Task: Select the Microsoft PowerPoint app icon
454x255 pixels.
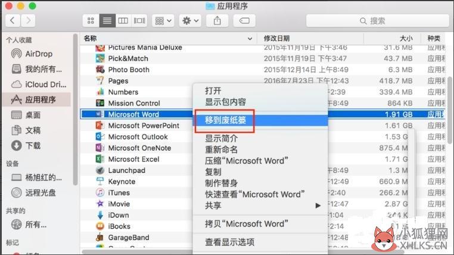Action: (x=100, y=125)
